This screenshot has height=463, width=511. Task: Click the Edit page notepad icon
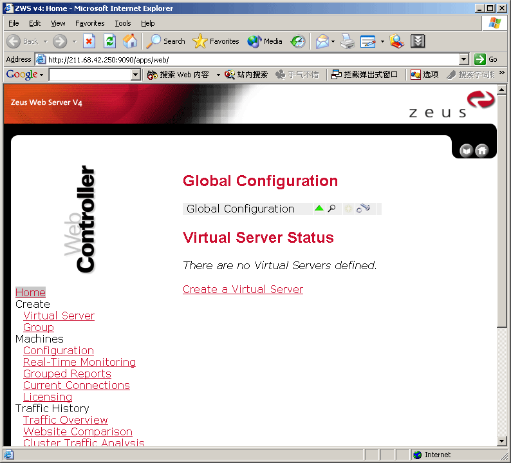coord(368,41)
